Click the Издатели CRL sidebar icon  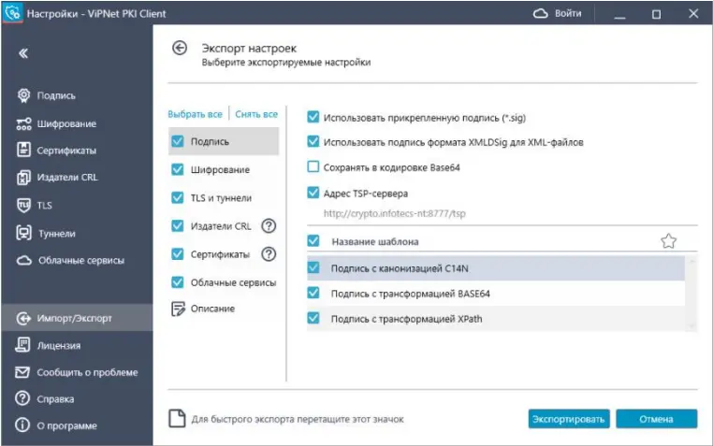coord(23,177)
